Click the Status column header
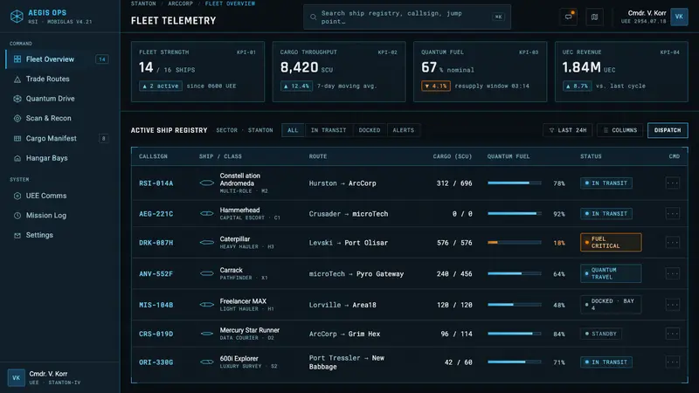Screen dimensions: 699x393 click(592, 156)
